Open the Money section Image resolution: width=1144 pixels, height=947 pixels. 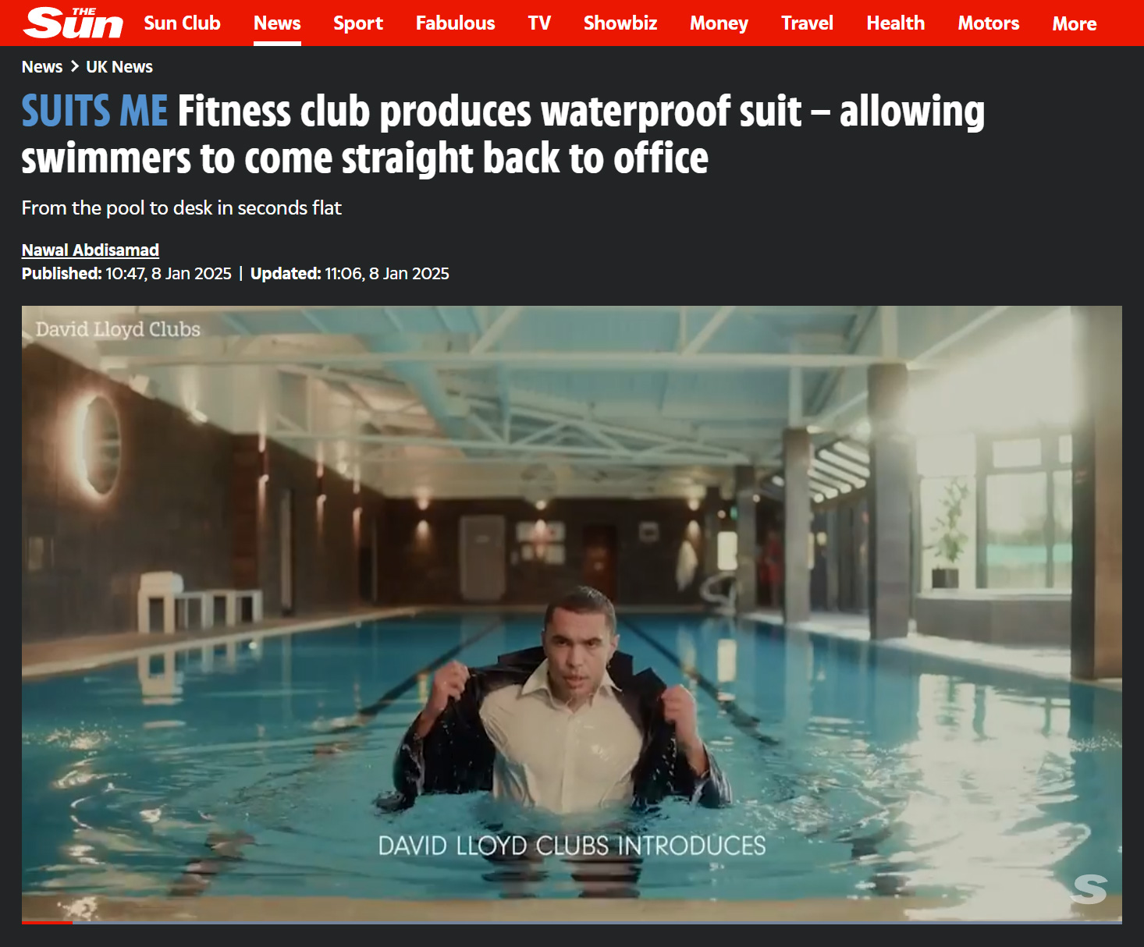(719, 23)
